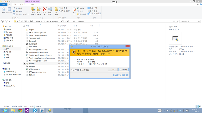Select Dropbox in favorites

(9, 32)
